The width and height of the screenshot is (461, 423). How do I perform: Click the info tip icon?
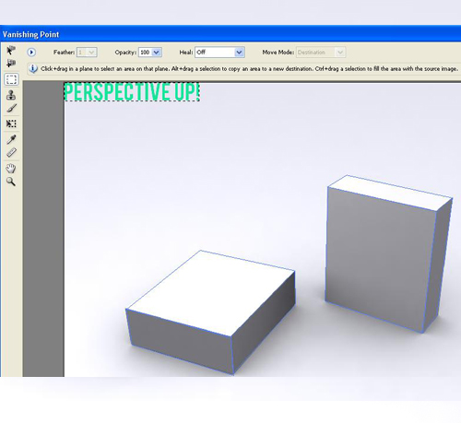click(x=33, y=69)
